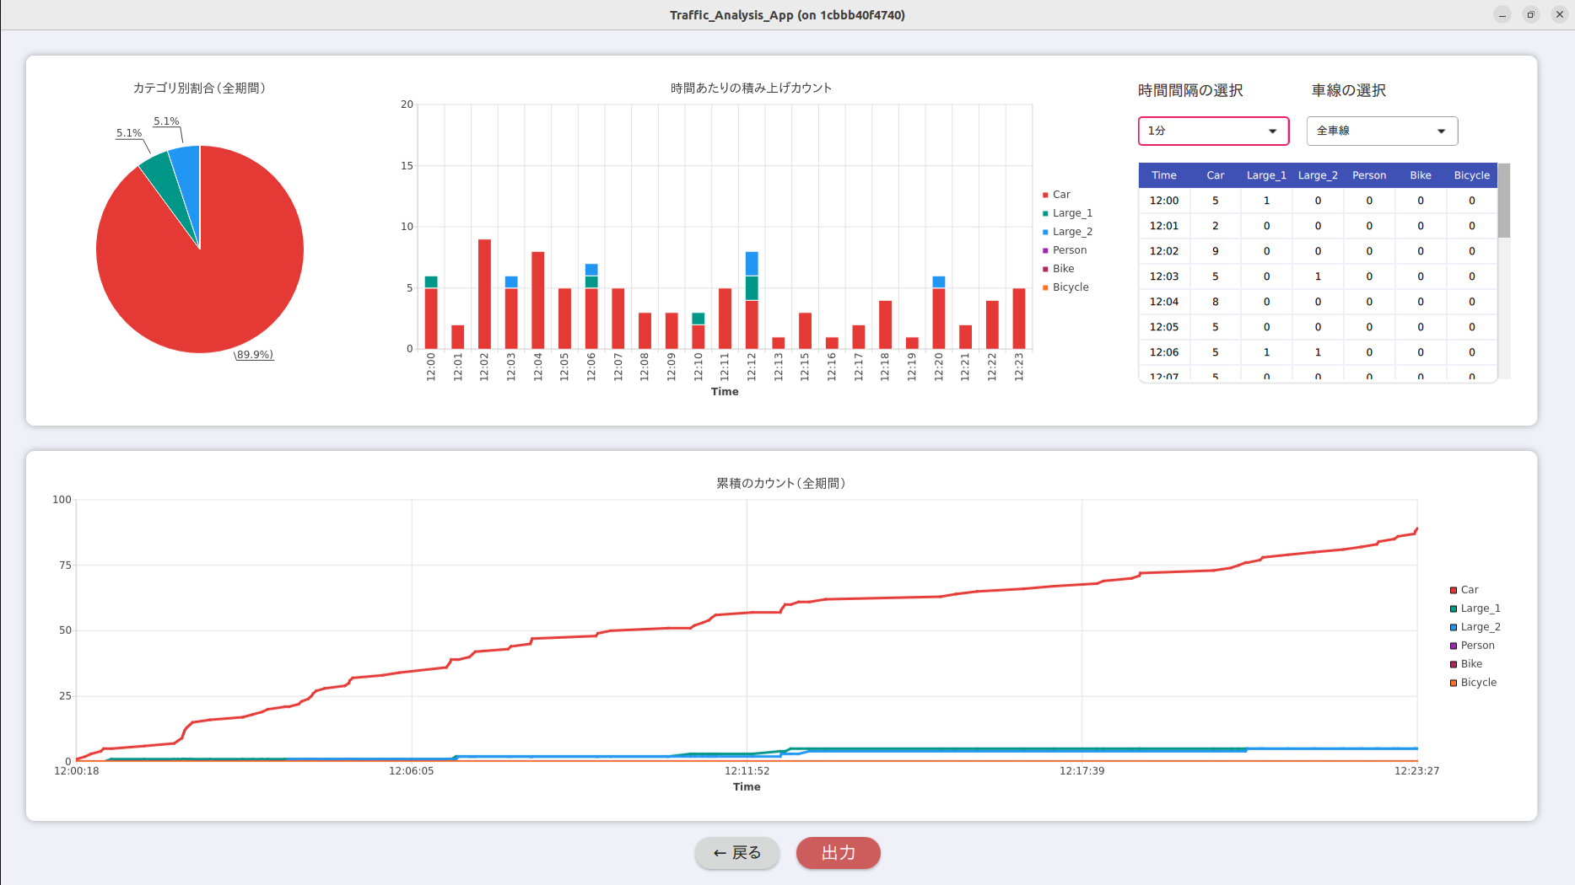Click the data table vertical scrollbar thumb
1575x885 pixels.
click(1504, 201)
